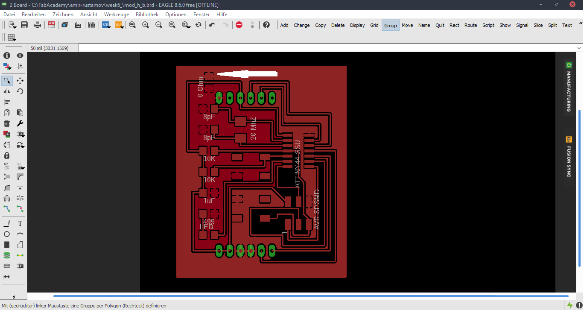The width and height of the screenshot is (584, 310).
Task: Click the Redraw refresh icon
Action: click(199, 25)
